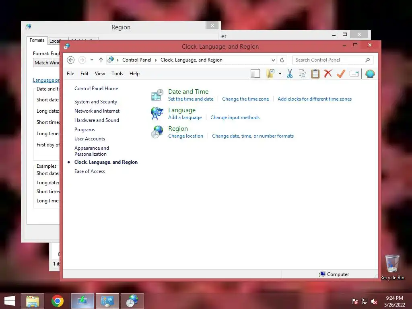Open the Windows Start button
Image resolution: width=412 pixels, height=309 pixels.
tap(10, 301)
